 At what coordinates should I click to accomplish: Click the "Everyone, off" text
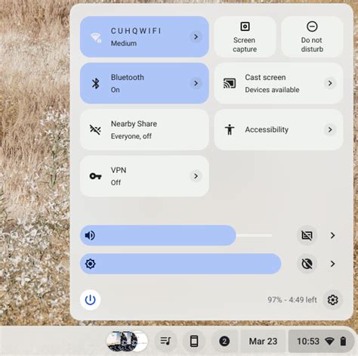[131, 136]
